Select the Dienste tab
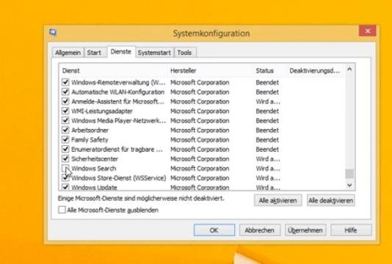The image size is (392, 264). [121, 52]
